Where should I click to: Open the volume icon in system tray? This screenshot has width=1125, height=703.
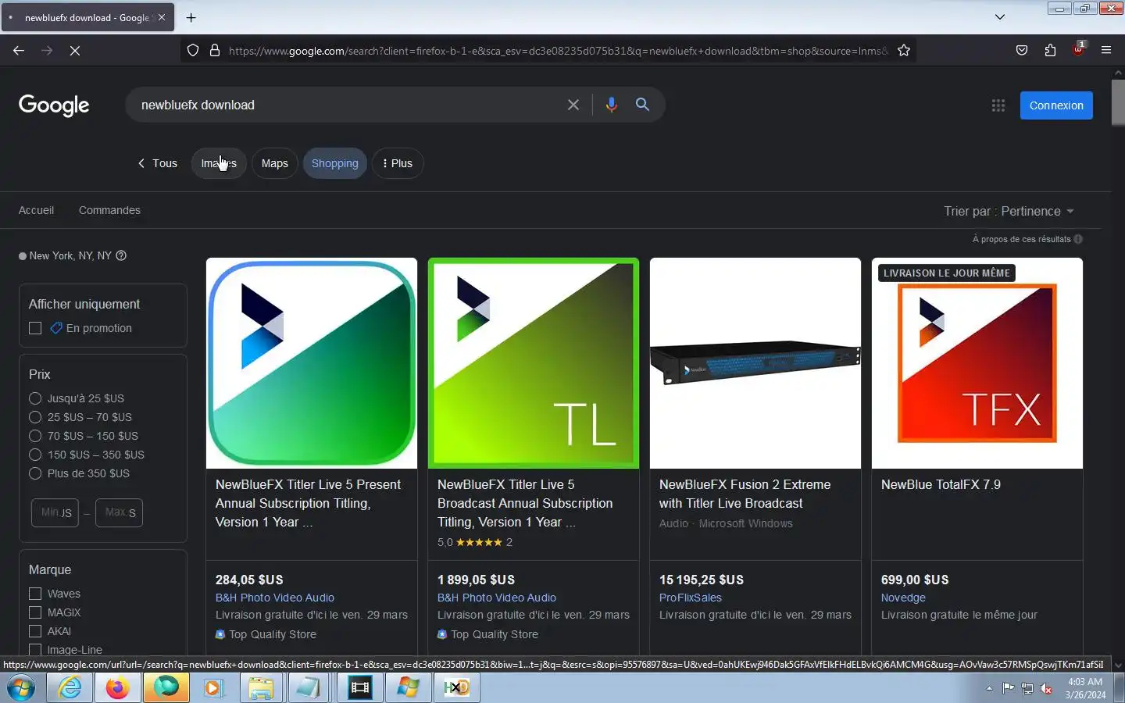pos(1047,688)
